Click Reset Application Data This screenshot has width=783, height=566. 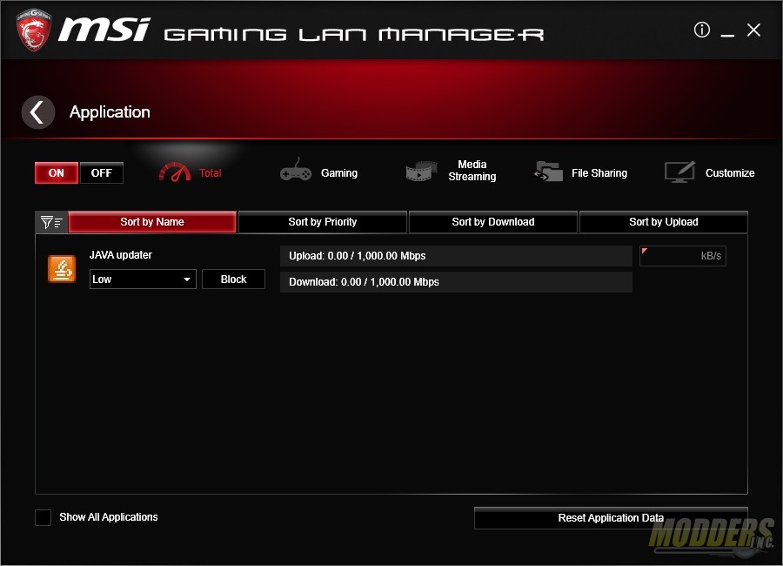611,518
